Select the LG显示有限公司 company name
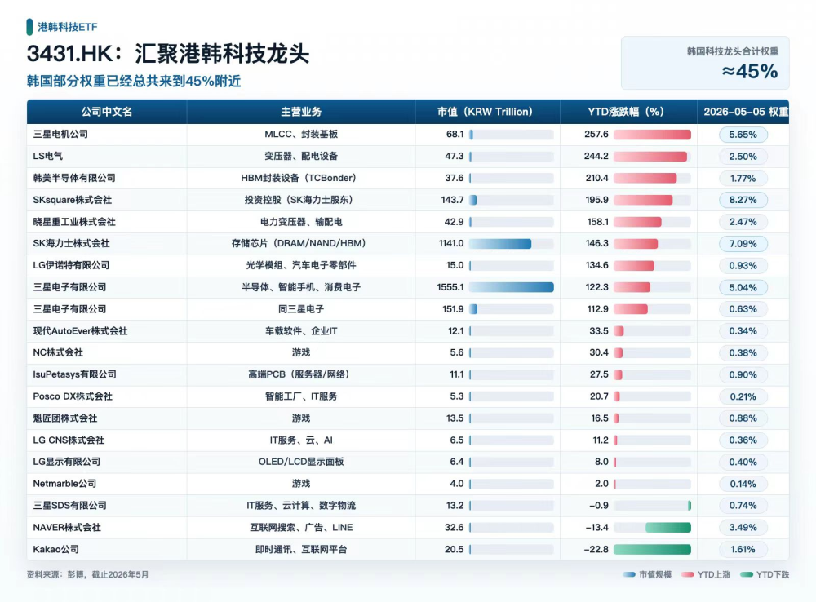Screen dimensions: 816x602 click(x=67, y=462)
